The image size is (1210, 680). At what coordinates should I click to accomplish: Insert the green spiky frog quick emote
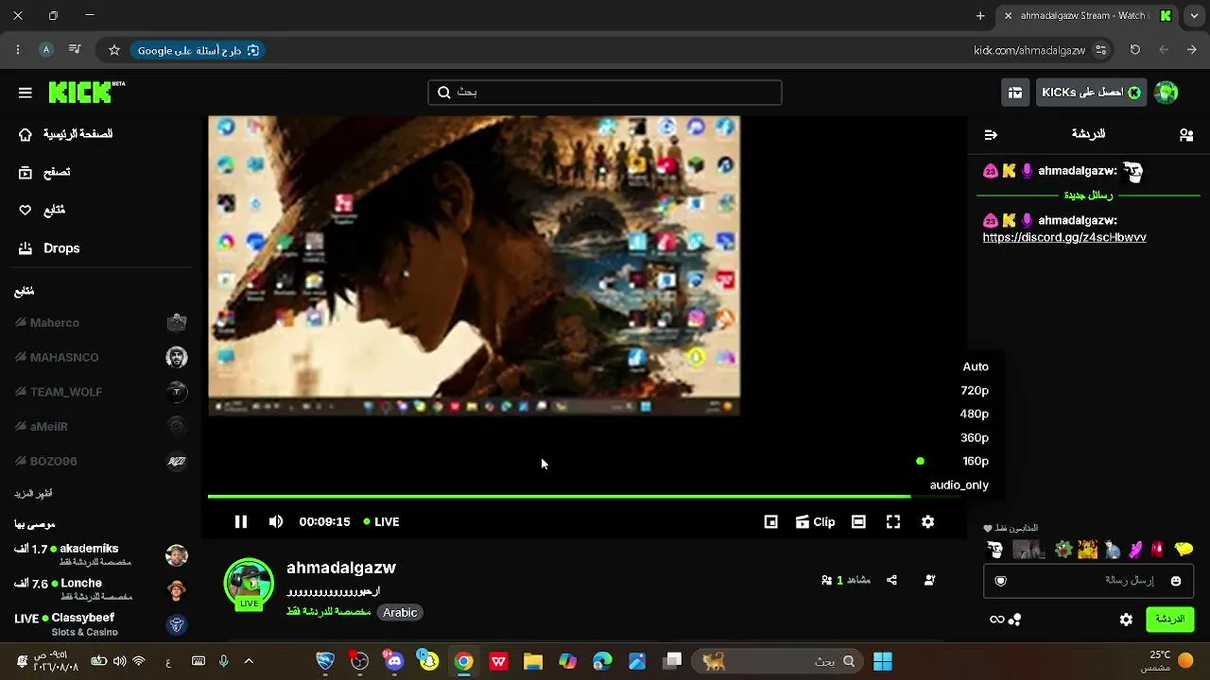(x=1063, y=549)
